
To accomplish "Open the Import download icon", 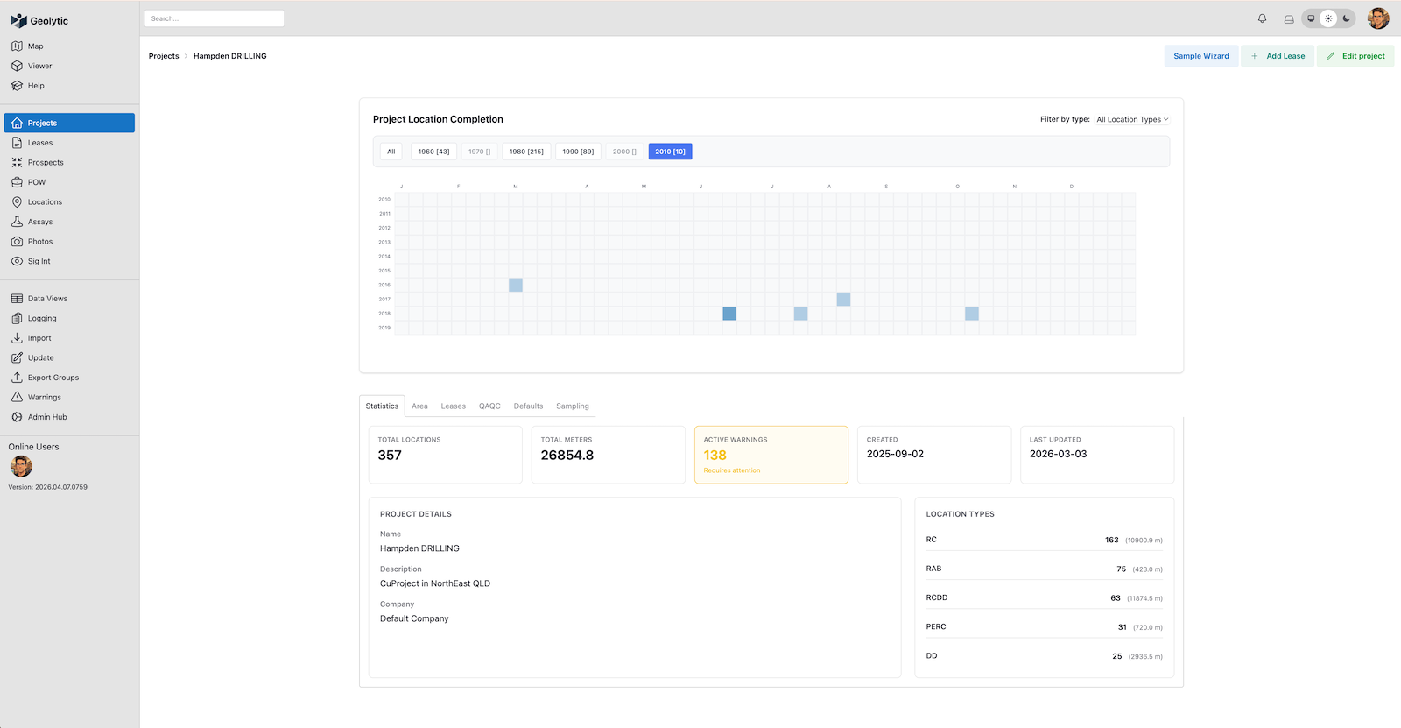I will pyautogui.click(x=17, y=338).
